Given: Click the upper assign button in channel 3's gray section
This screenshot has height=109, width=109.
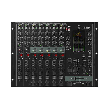Looking at the screenshot, I should point(35,49).
